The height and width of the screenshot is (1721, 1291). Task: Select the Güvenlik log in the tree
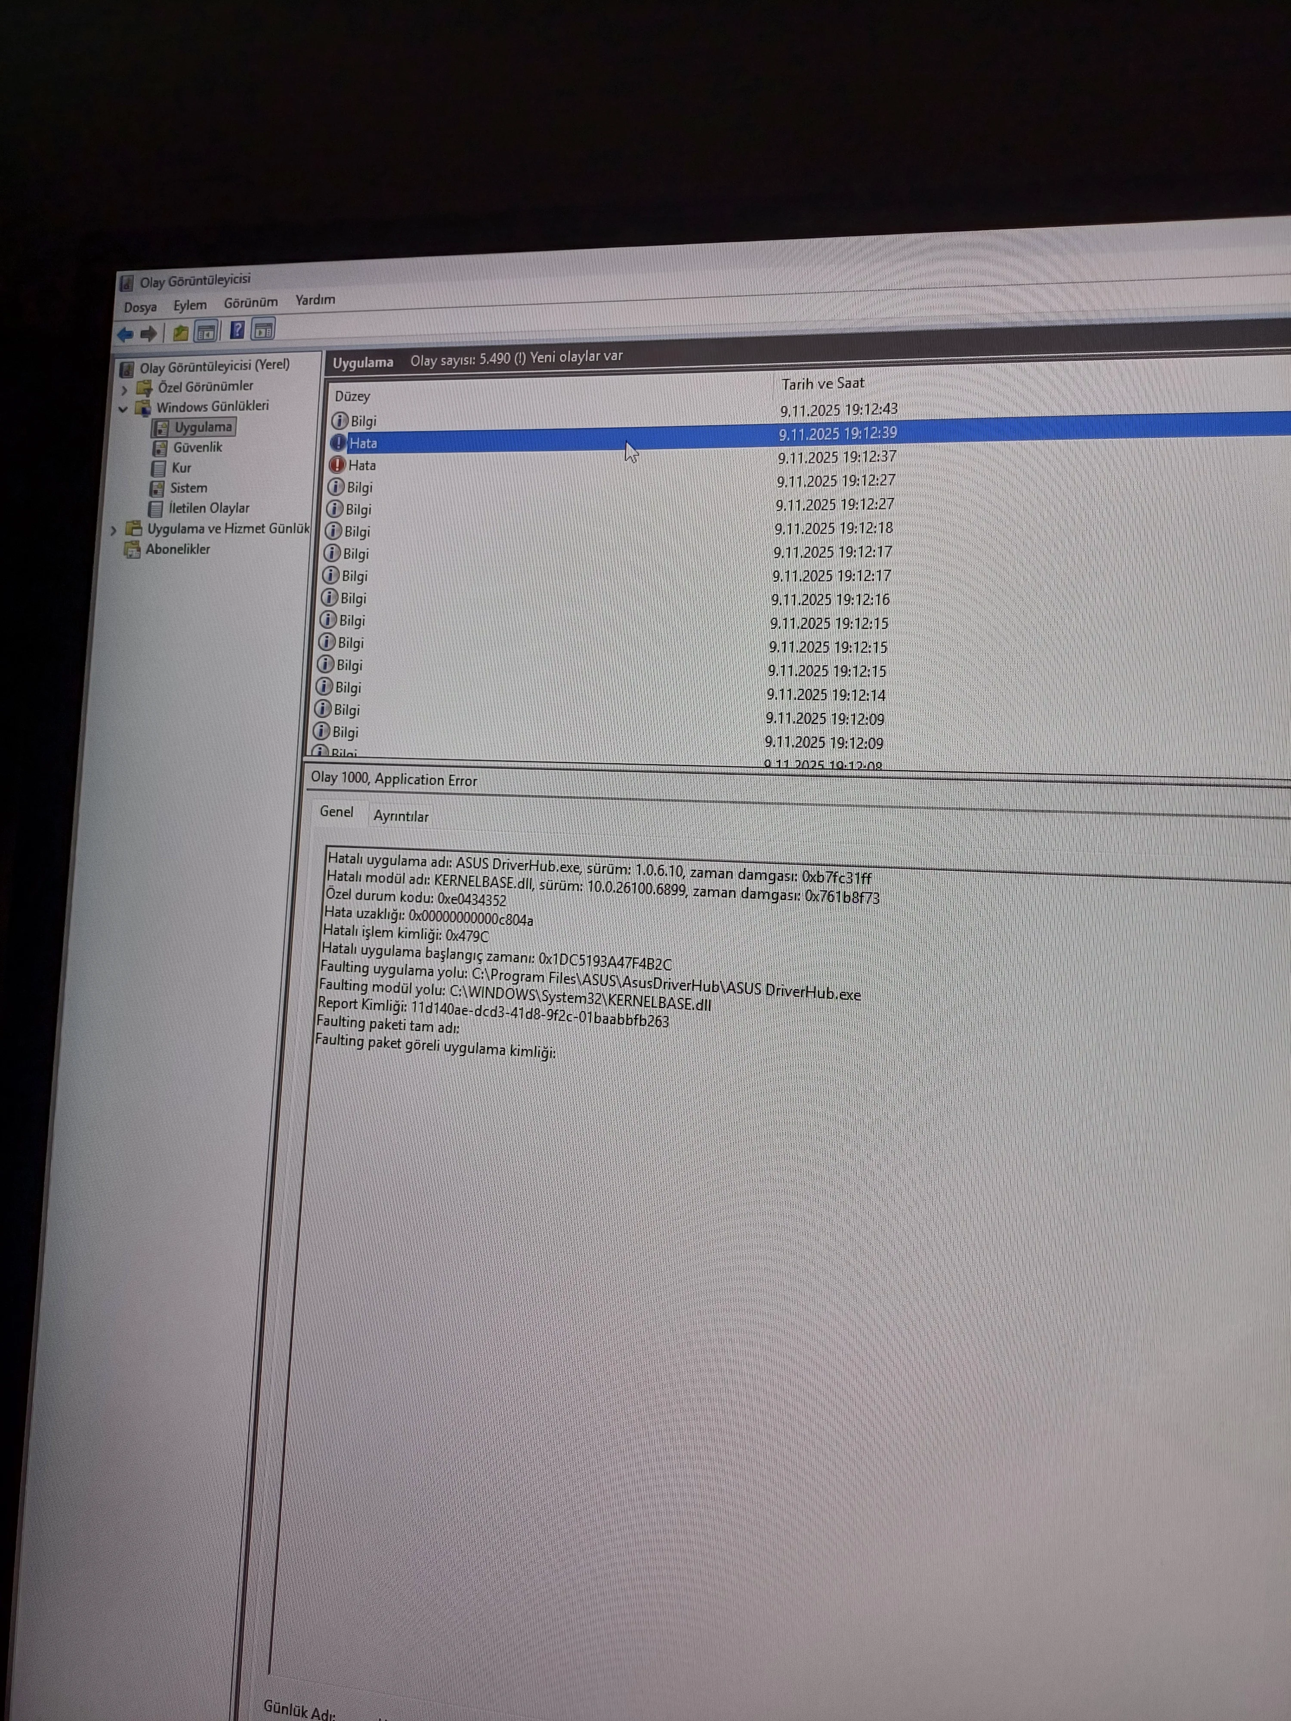point(198,447)
